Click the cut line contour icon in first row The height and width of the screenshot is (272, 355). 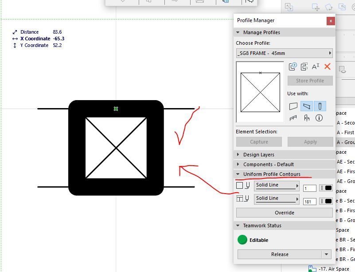239,185
